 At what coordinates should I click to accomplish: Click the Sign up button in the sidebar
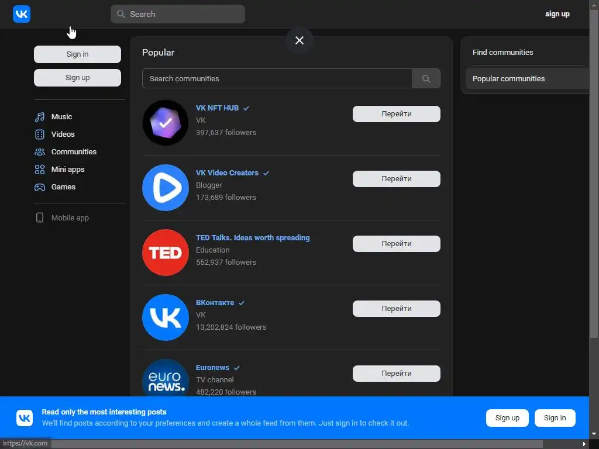pos(78,78)
